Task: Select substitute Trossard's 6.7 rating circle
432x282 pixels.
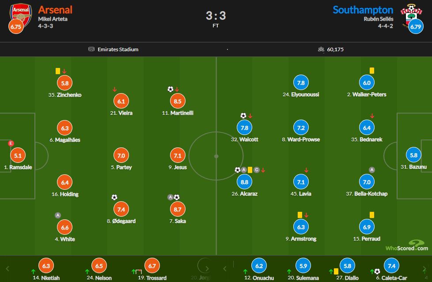Action: [152, 266]
